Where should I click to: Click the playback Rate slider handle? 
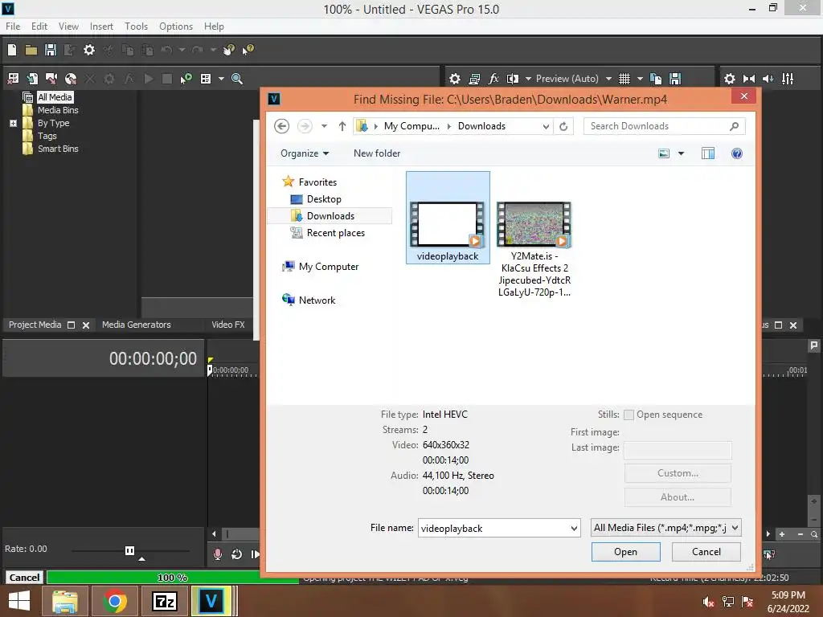pyautogui.click(x=129, y=550)
